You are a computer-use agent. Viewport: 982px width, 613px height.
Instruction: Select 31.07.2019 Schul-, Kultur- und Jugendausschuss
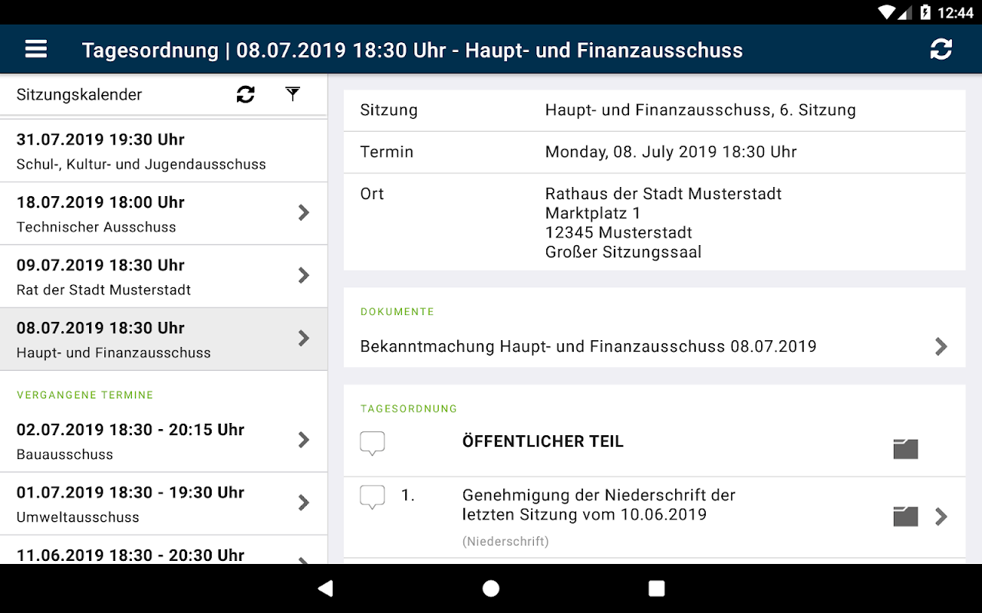pyautogui.click(x=163, y=151)
